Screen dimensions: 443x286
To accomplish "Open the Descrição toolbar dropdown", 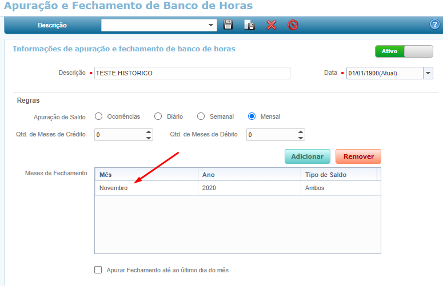I will tap(211, 25).
